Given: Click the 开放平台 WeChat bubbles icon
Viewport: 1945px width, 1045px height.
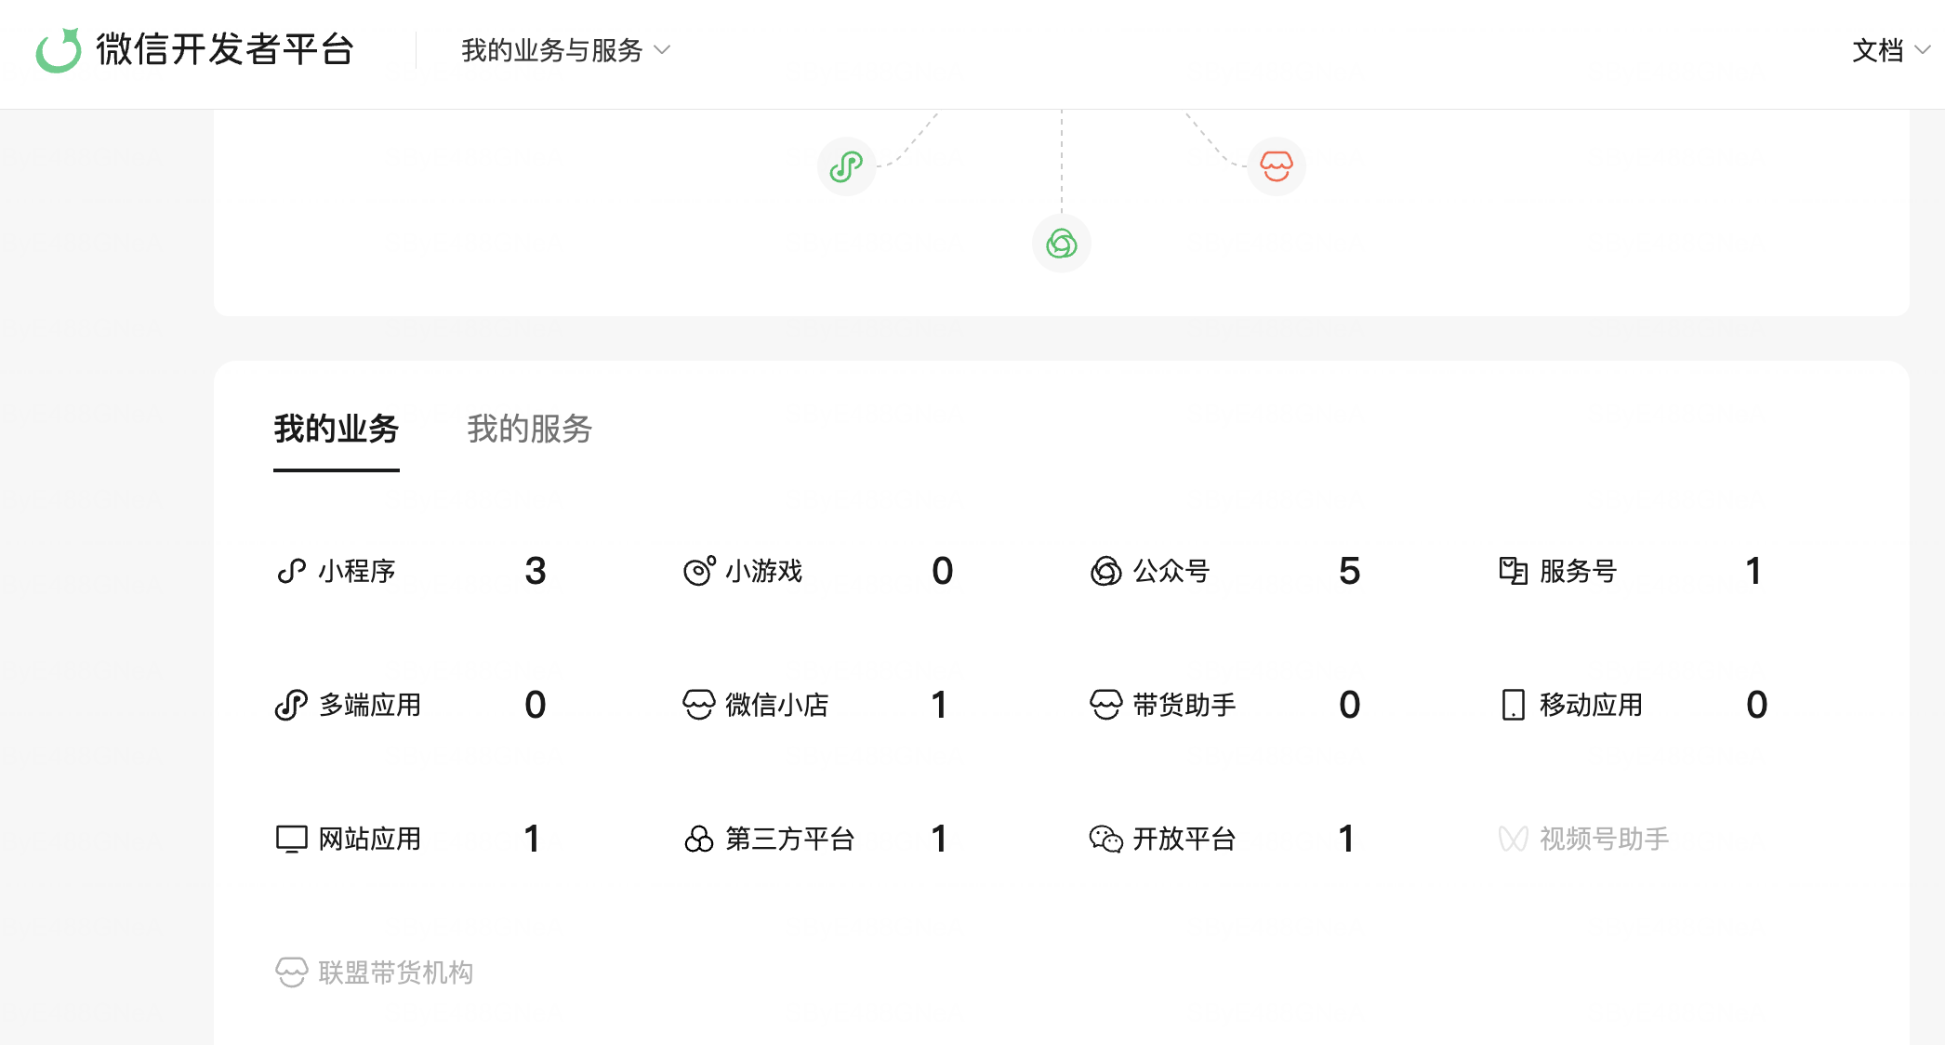Looking at the screenshot, I should point(1106,839).
